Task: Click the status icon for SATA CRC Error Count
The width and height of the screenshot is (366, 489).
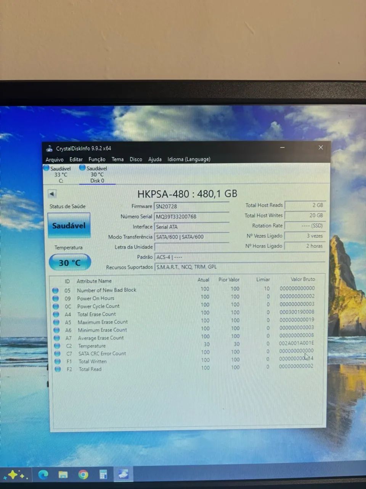Action: point(57,354)
